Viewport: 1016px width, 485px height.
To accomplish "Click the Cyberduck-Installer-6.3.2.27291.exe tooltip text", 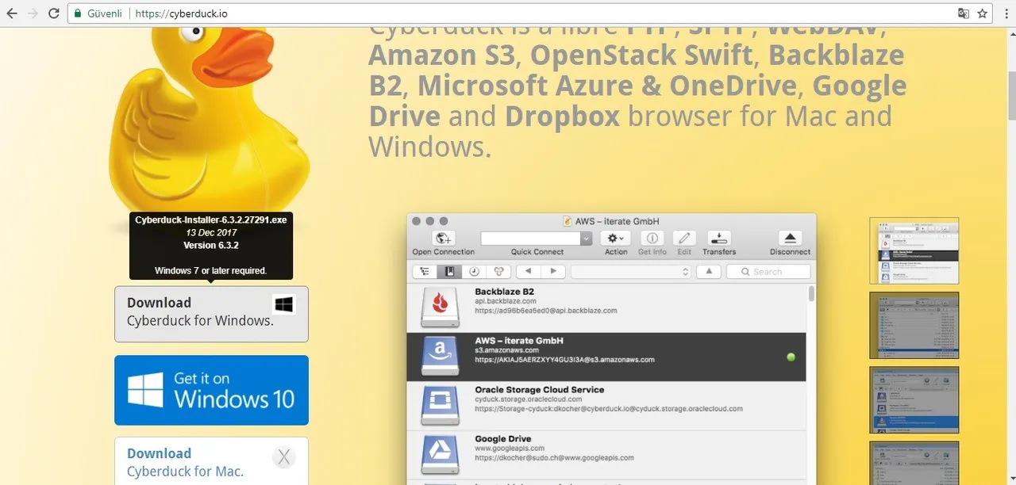I will [211, 220].
